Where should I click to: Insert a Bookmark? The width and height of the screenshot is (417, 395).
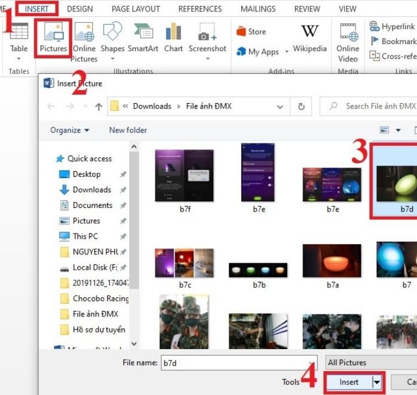[393, 41]
